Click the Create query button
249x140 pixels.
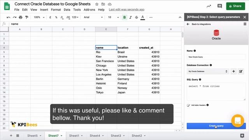(x=216, y=126)
